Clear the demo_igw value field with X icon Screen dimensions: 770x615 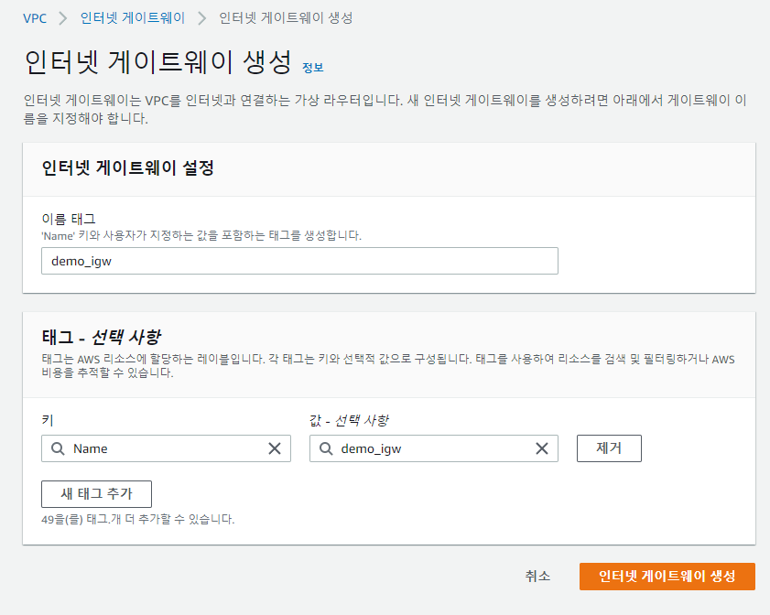(x=542, y=448)
